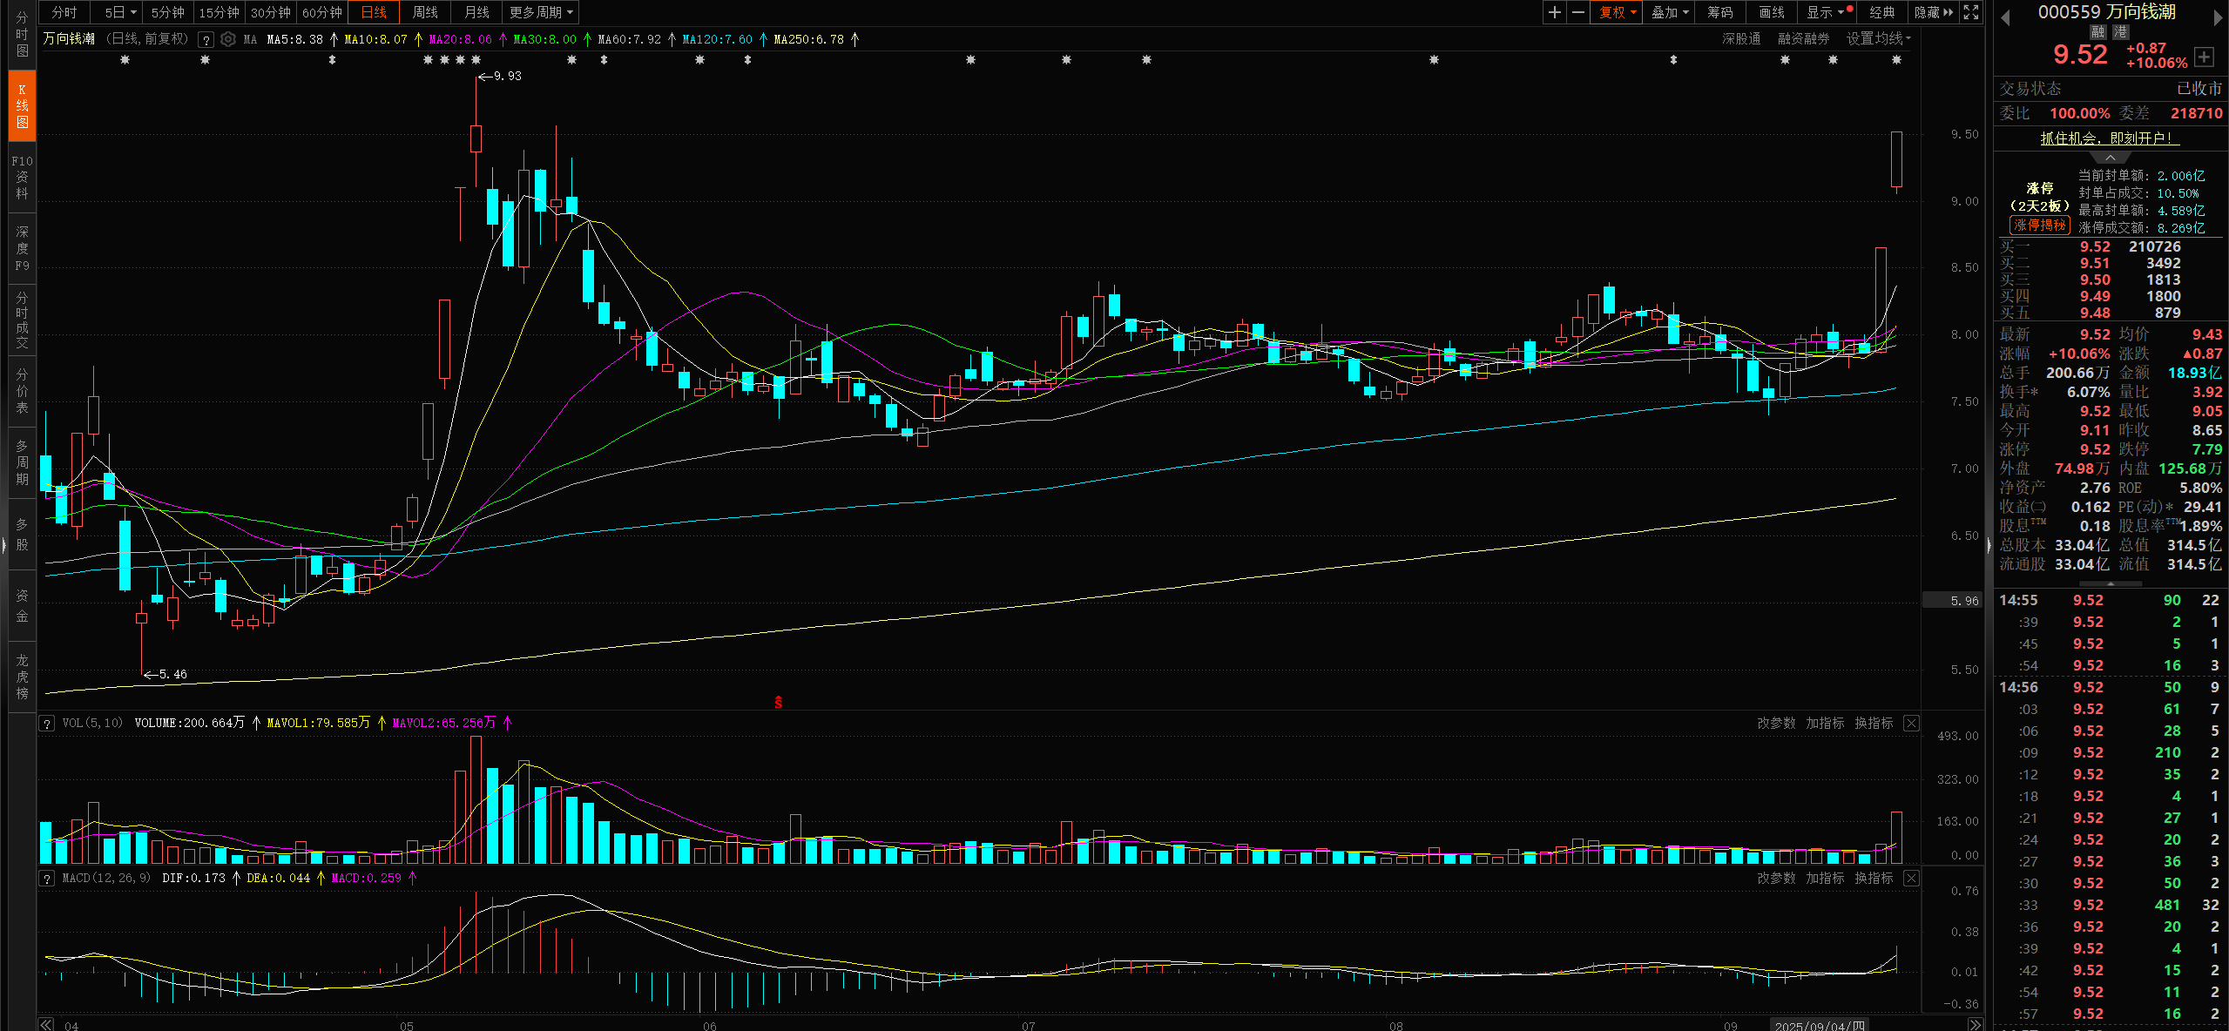The width and height of the screenshot is (2229, 1031).
Task: Click 加指标 in the VOL panel
Action: pyautogui.click(x=1825, y=724)
